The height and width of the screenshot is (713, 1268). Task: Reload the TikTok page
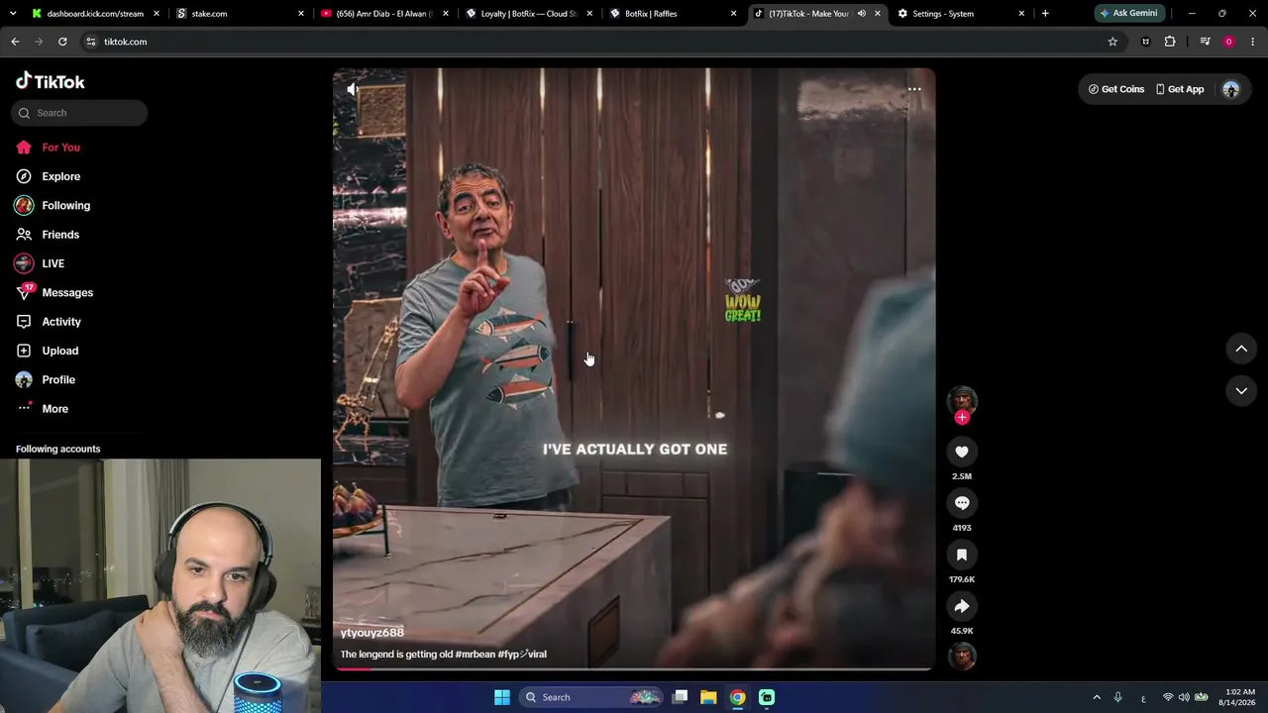[x=62, y=42]
